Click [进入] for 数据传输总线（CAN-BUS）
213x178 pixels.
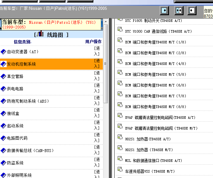pyautogui.click(x=97, y=150)
